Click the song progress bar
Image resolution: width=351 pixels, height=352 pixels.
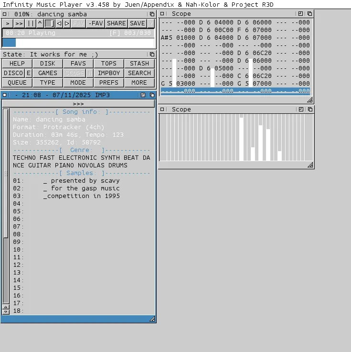click(78, 43)
